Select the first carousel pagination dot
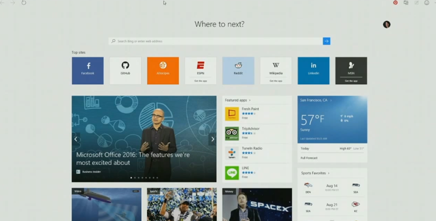 coord(131,178)
